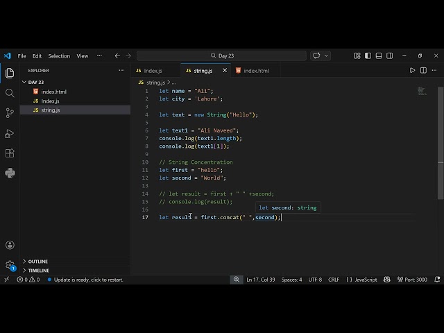Click Update is ready, click to restart
This screenshot has height=333, width=444.
[x=85, y=280]
